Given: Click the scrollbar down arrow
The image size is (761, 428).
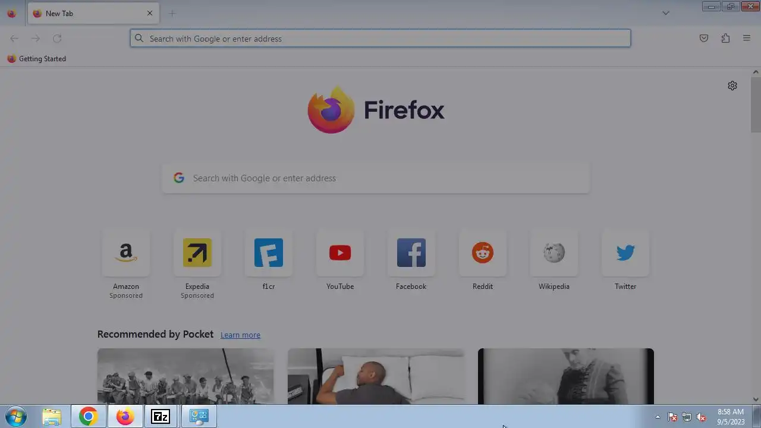Looking at the screenshot, I should [756, 399].
